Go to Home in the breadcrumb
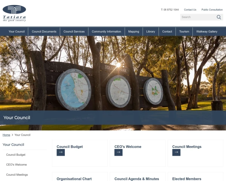The image size is (226, 181). click(x=6, y=135)
